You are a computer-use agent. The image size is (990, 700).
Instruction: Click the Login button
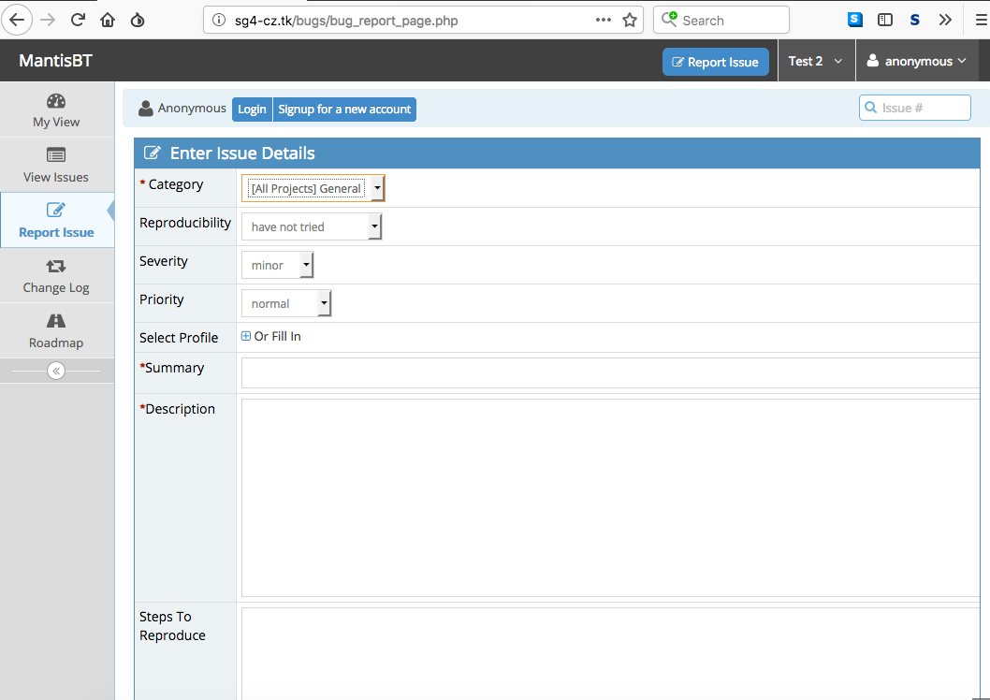point(252,109)
